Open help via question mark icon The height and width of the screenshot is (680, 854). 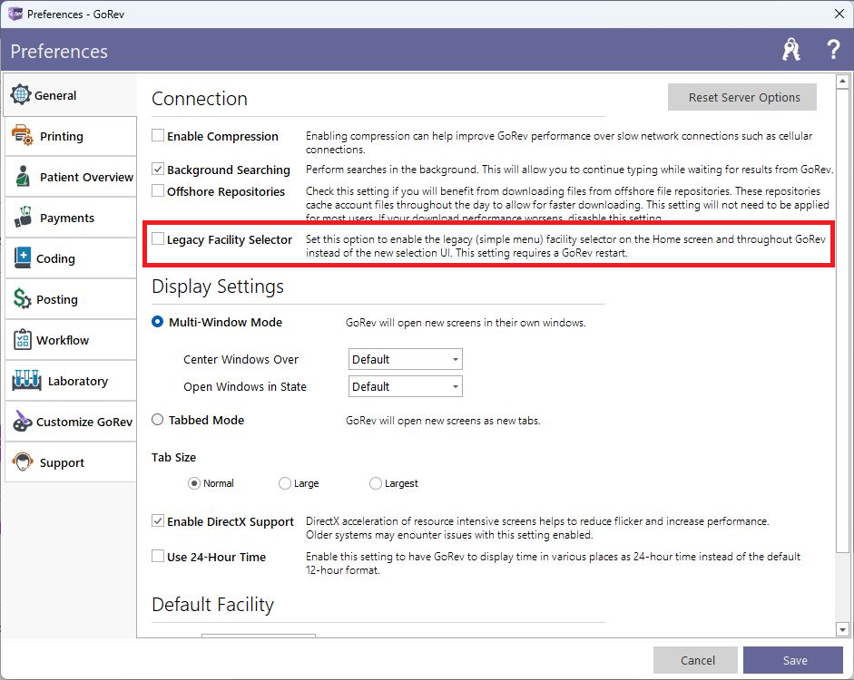[x=833, y=50]
